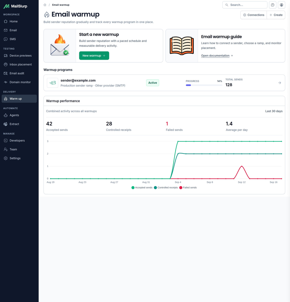
Task: Click the Device previews icon in the sidebar
Action: [6, 56]
